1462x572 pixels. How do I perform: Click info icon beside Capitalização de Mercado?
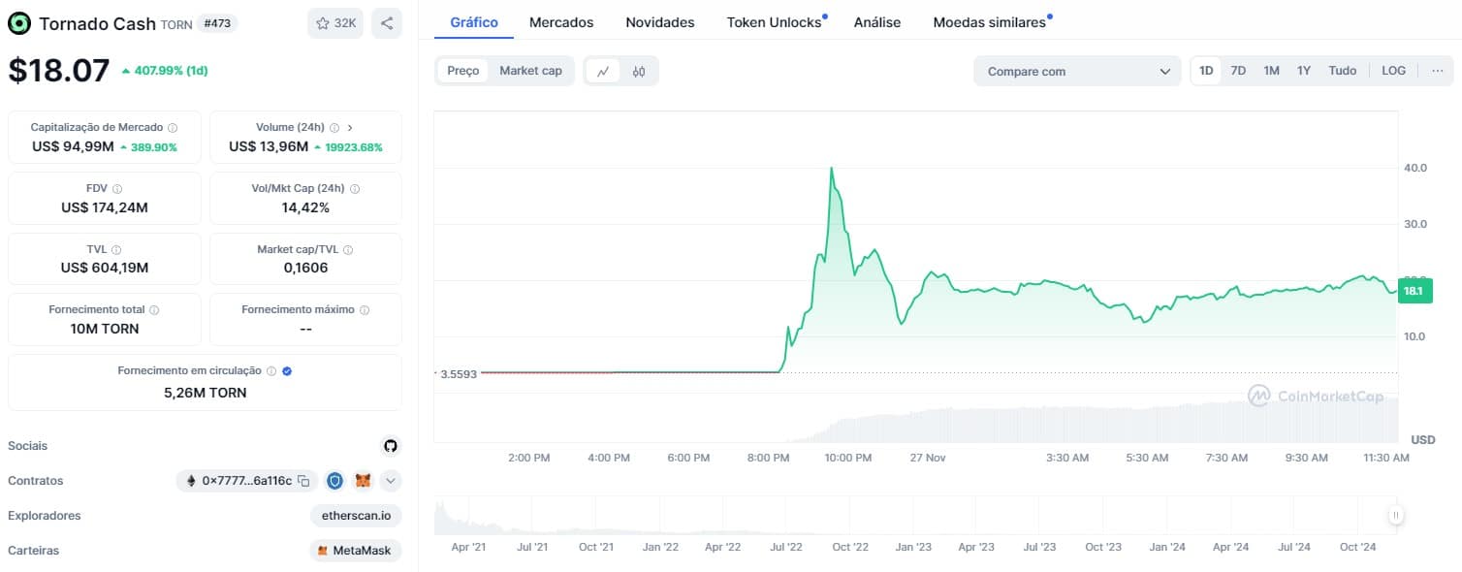point(173,127)
